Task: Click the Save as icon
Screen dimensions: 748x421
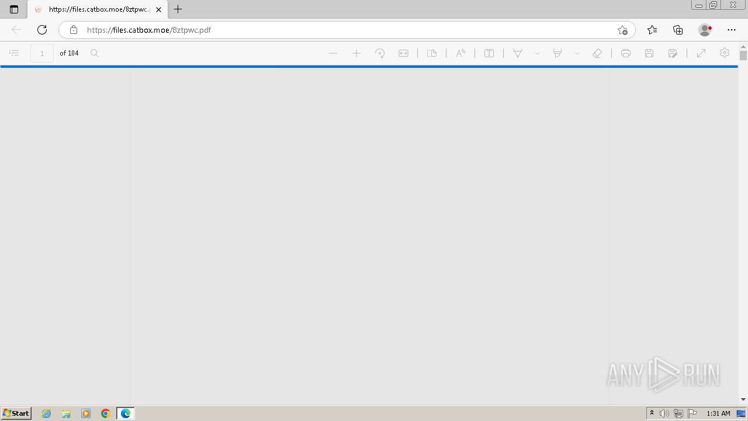Action: (673, 53)
